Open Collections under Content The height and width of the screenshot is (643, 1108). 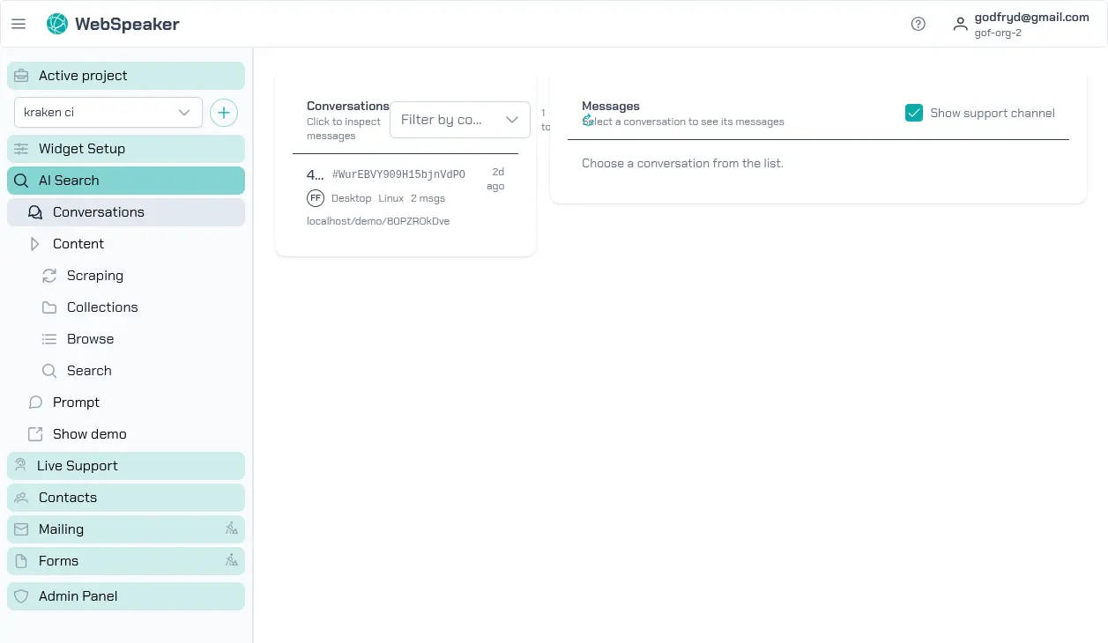click(x=101, y=307)
